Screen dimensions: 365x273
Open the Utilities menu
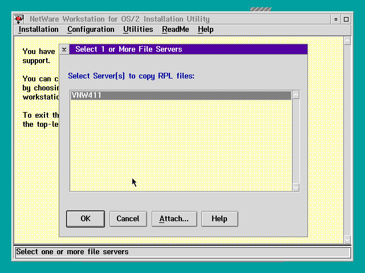(x=138, y=30)
